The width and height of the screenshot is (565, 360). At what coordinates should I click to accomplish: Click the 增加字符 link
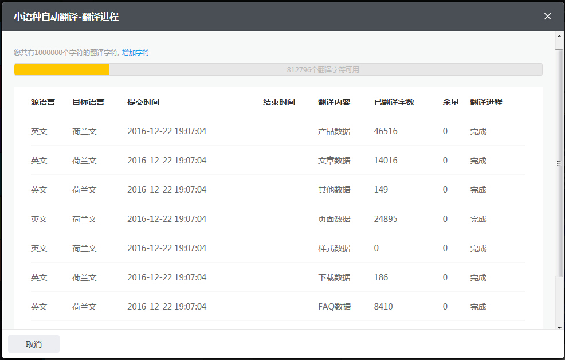pyautogui.click(x=136, y=53)
